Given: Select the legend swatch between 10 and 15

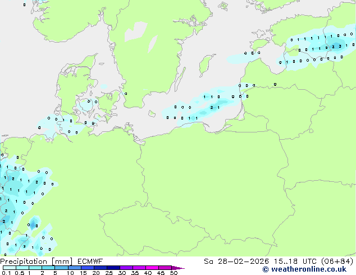Looking at the screenshot, I should coord(75,268).
